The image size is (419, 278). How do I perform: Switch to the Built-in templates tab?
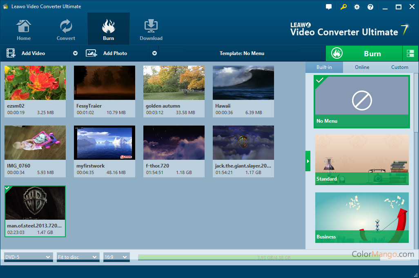coord(324,67)
